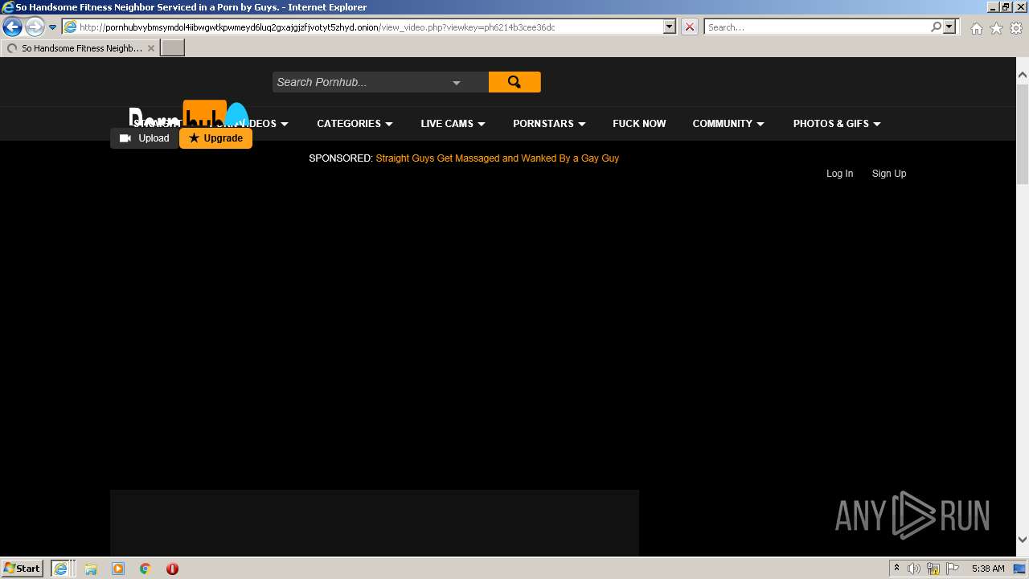Click the IE Search box

pyautogui.click(x=817, y=27)
